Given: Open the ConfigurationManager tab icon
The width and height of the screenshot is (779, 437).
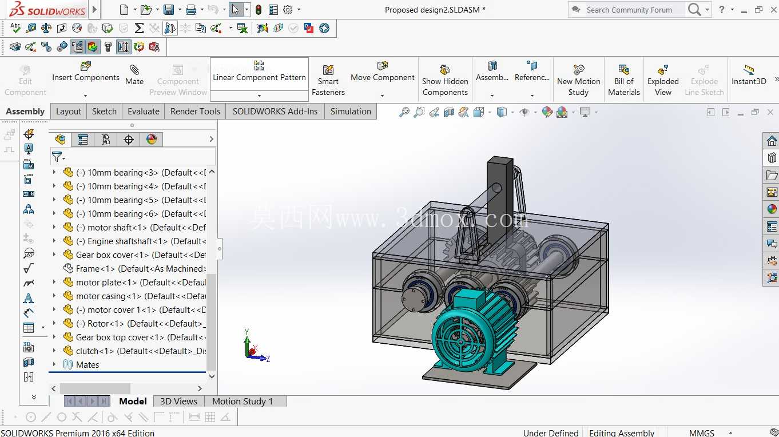Looking at the screenshot, I should click(x=106, y=139).
